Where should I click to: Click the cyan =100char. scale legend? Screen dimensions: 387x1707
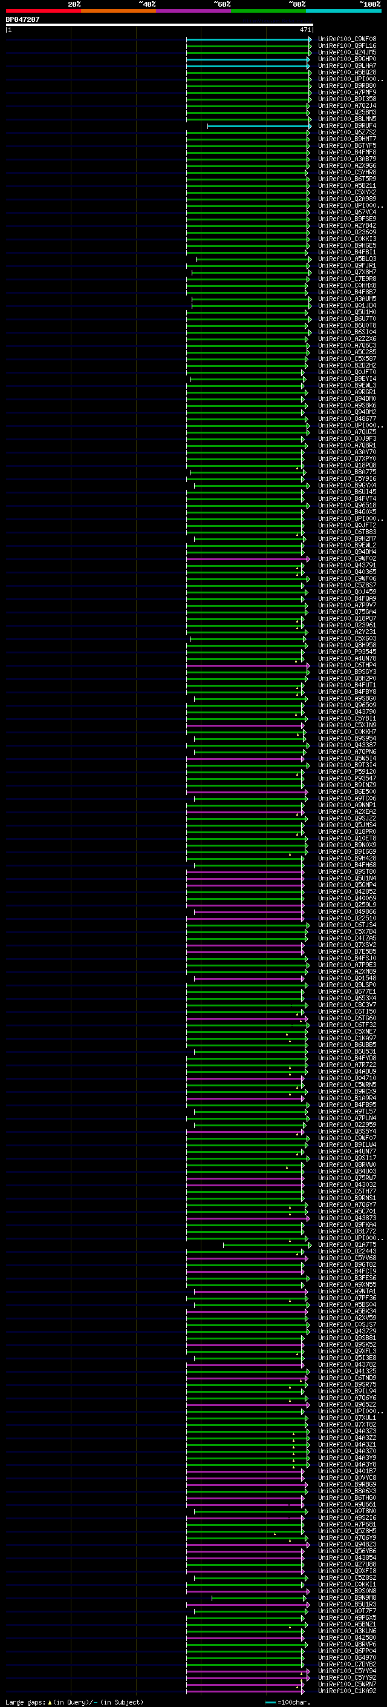288,1702
